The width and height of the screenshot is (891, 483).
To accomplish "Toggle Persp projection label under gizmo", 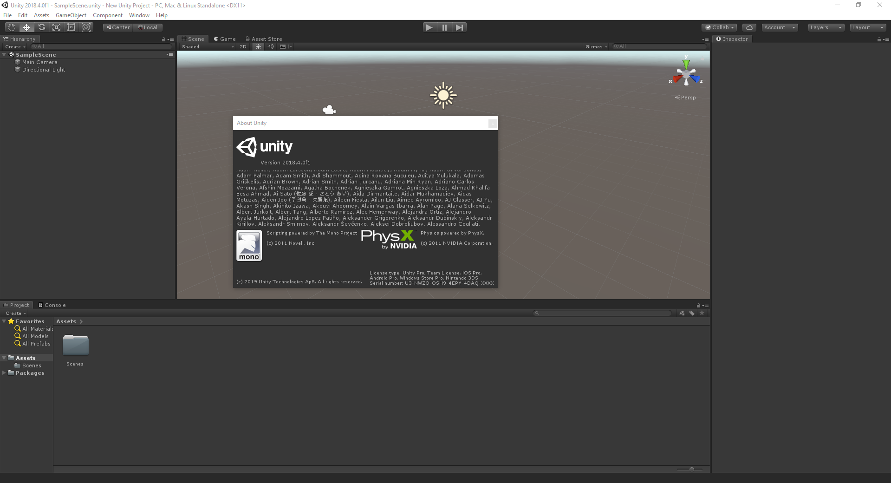I will tap(685, 98).
